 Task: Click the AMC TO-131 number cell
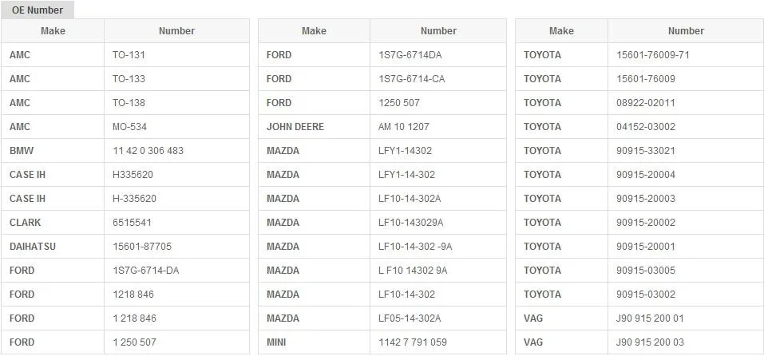[x=176, y=55]
